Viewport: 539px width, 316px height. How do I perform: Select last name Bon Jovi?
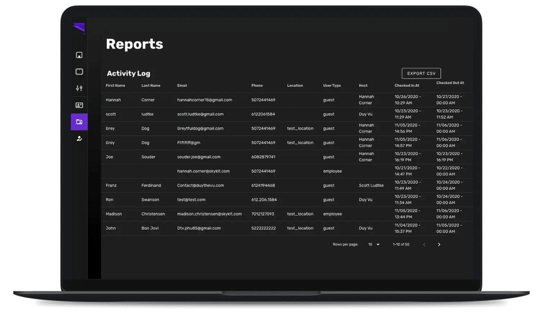point(150,228)
